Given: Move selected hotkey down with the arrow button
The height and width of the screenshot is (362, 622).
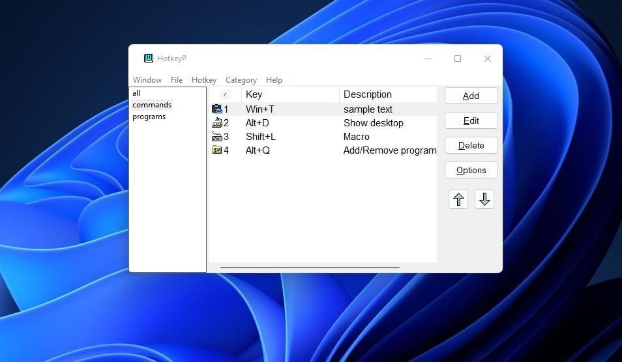Looking at the screenshot, I should (x=484, y=199).
